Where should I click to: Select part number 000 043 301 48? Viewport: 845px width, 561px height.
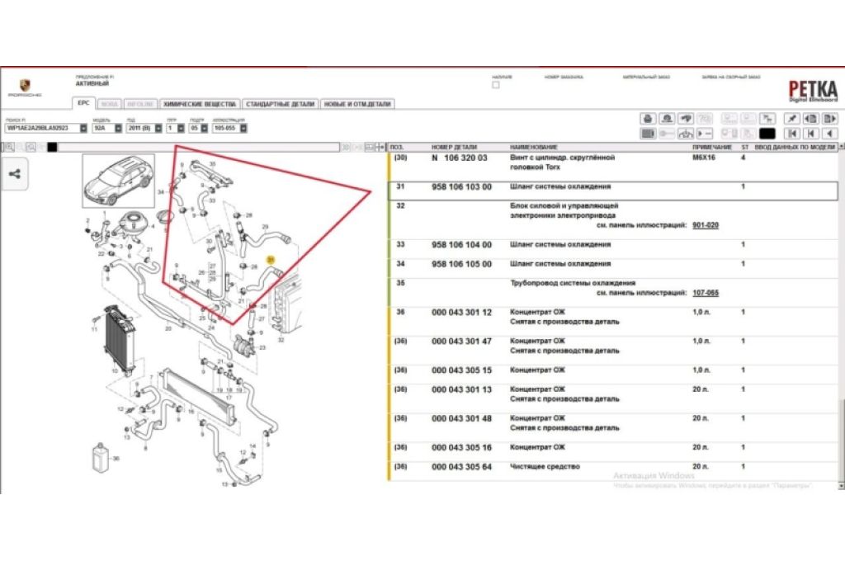[x=461, y=418]
